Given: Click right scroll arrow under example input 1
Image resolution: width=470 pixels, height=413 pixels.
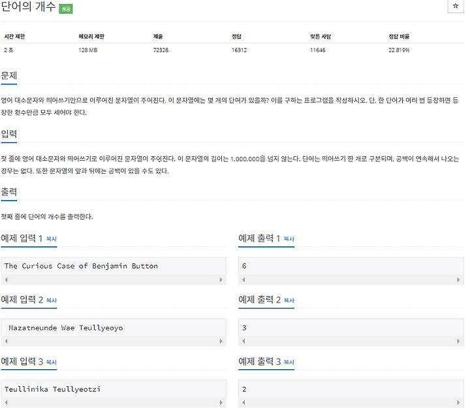Looking at the screenshot, I should 221,280.
